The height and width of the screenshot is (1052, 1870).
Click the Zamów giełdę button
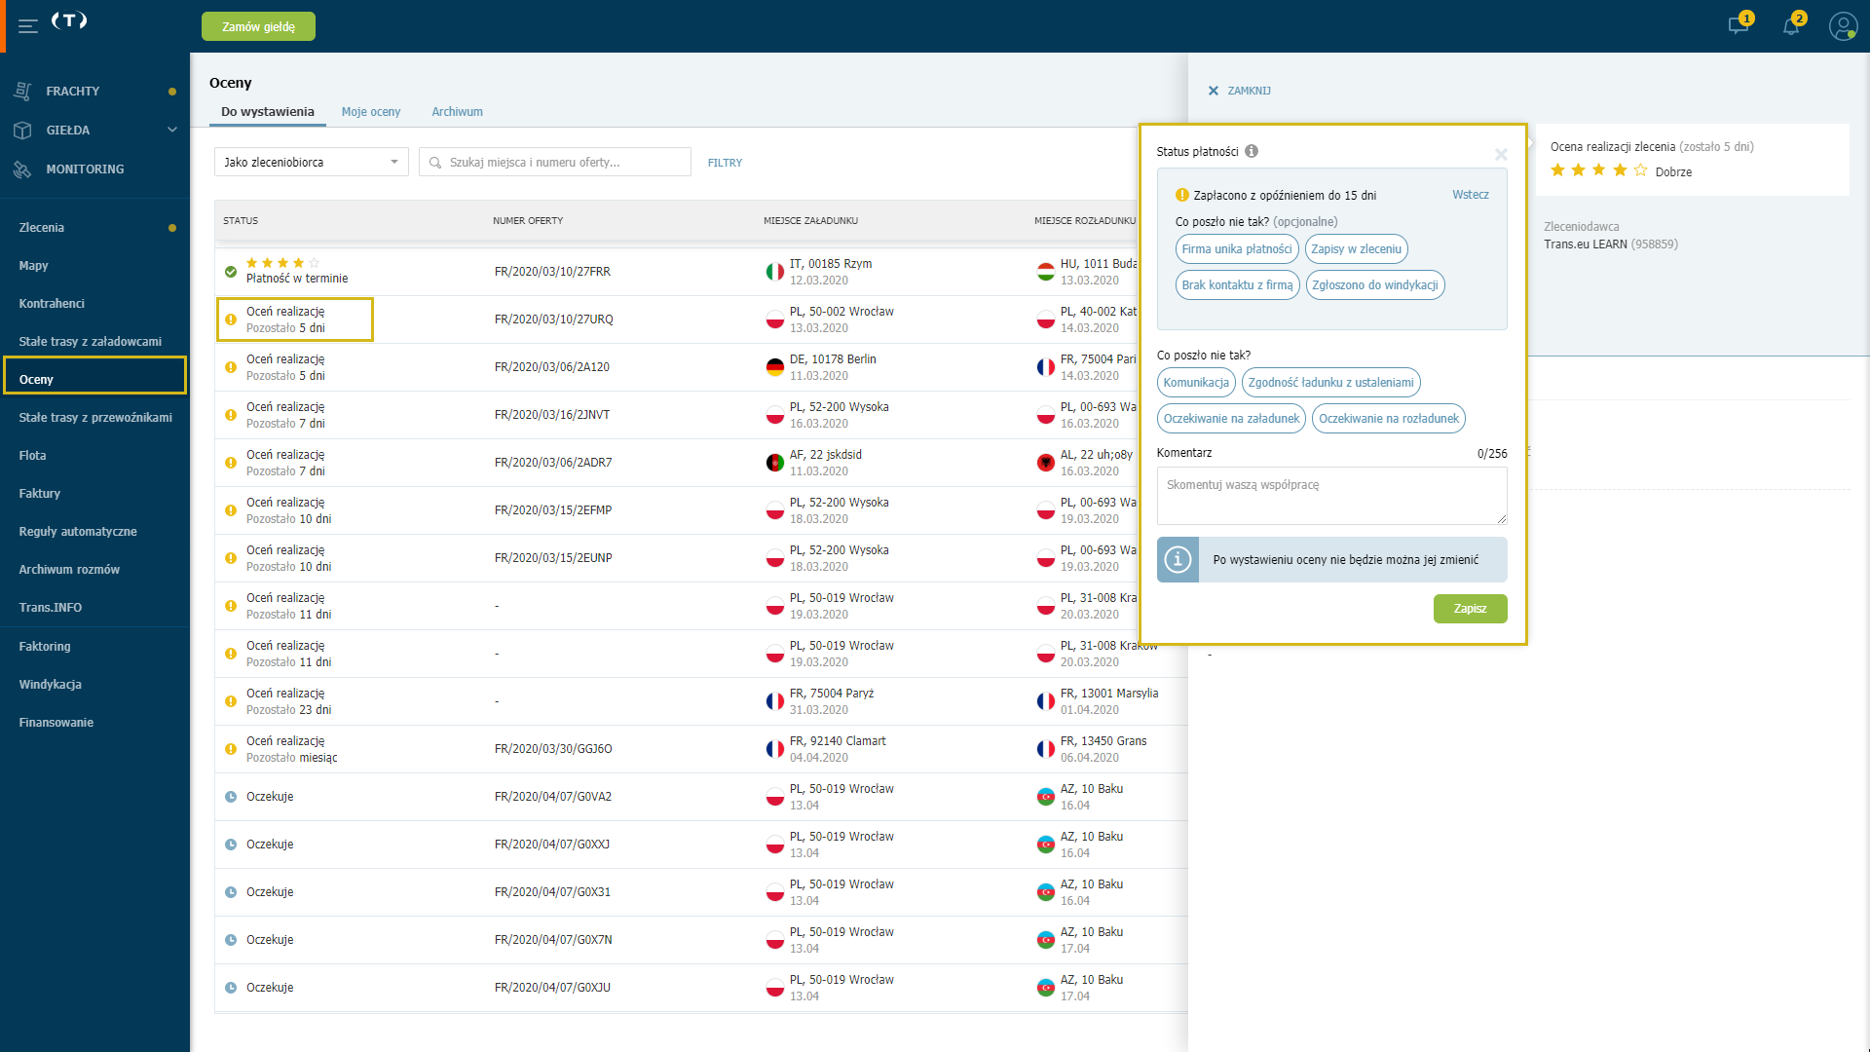click(258, 26)
